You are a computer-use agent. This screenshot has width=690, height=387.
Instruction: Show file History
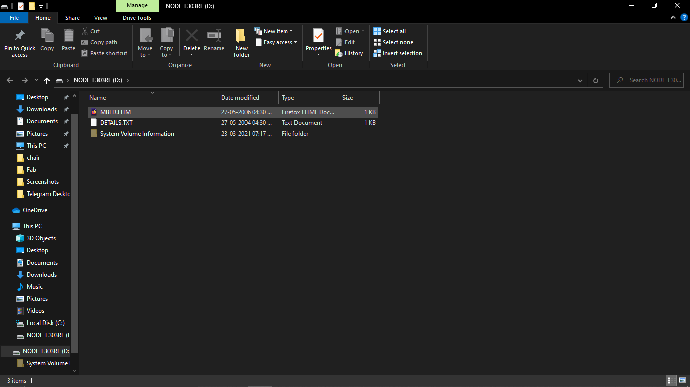point(349,53)
